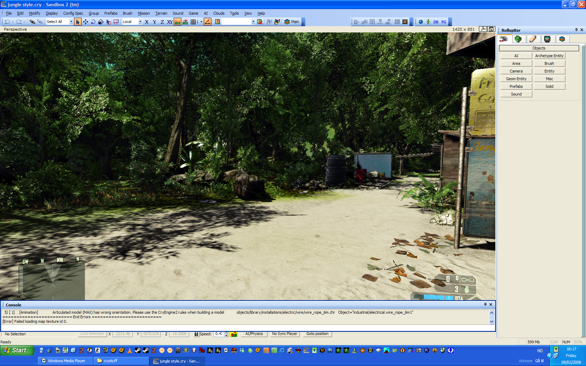Expand the edit toolbar options chevron
586x366 pixels.
[303, 22]
